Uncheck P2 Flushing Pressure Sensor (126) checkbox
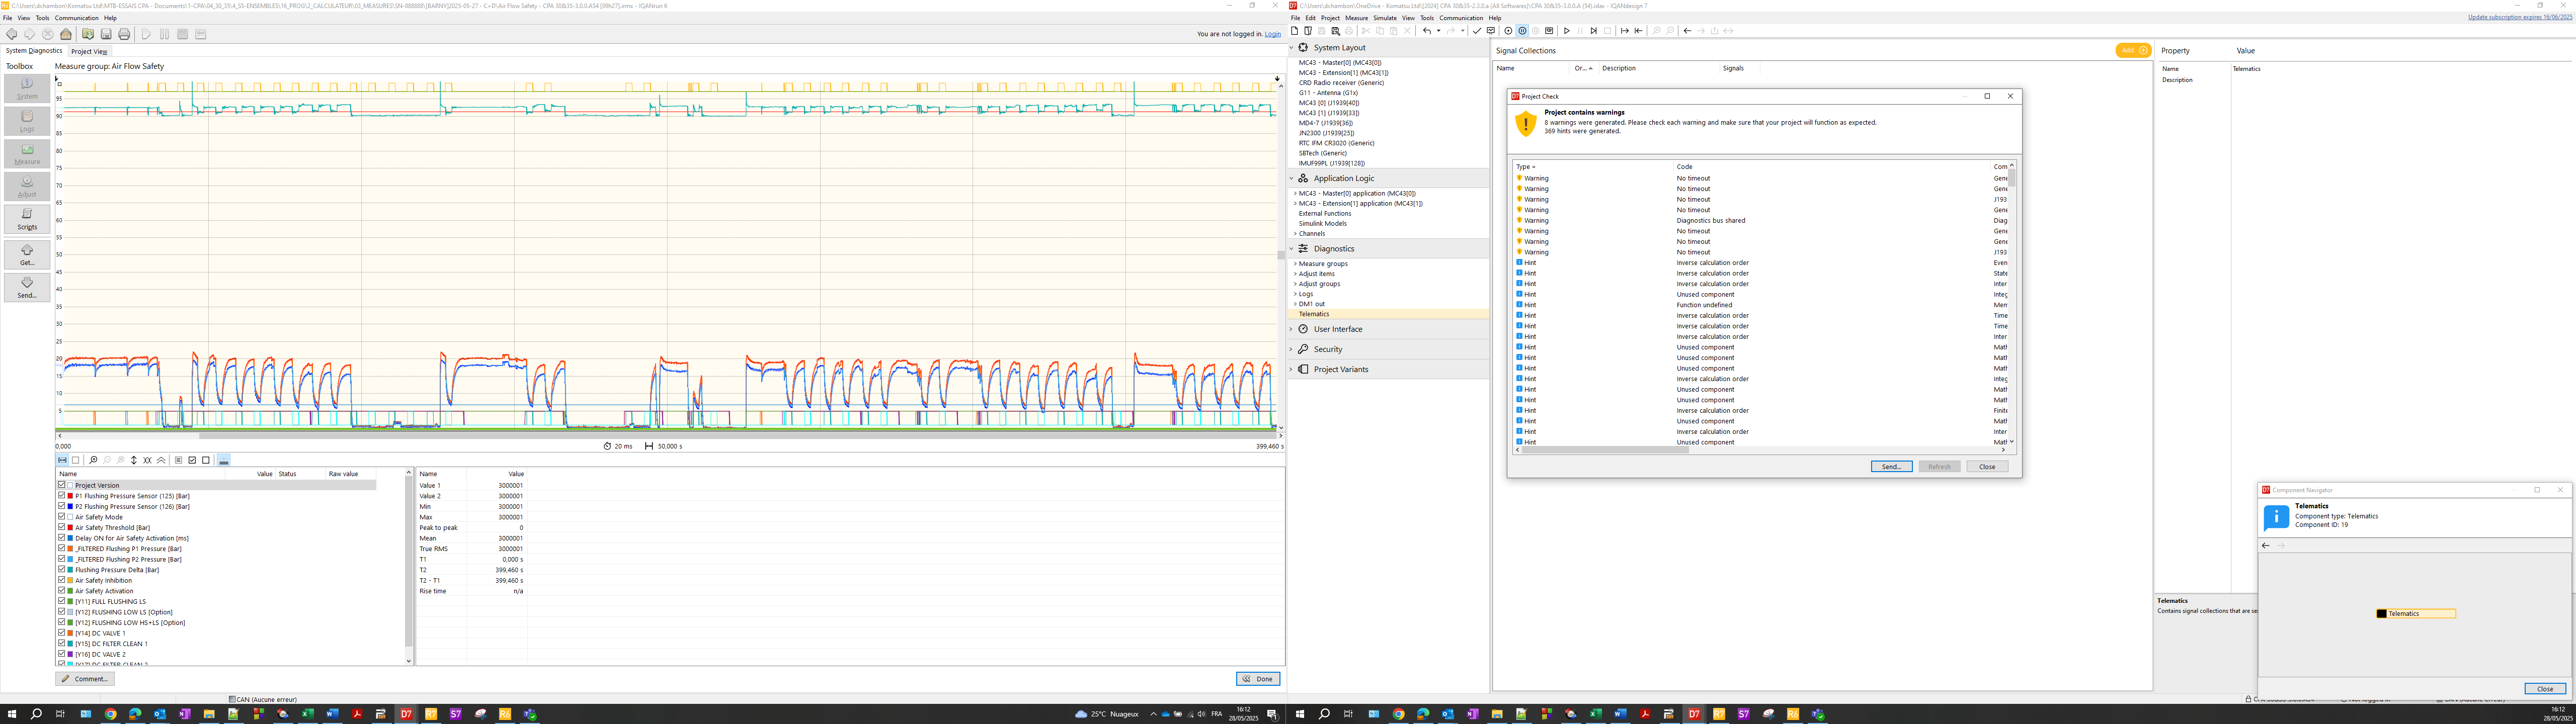The image size is (2576, 724). [x=61, y=506]
